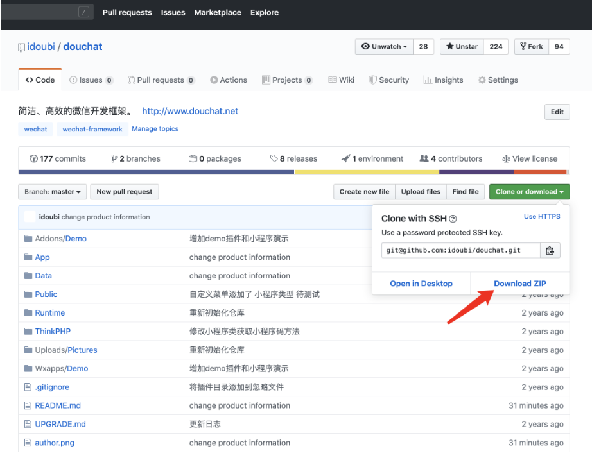Click the Find file button

466,192
